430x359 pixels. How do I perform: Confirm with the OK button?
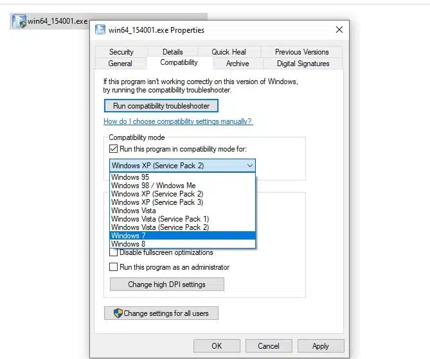coord(217,346)
